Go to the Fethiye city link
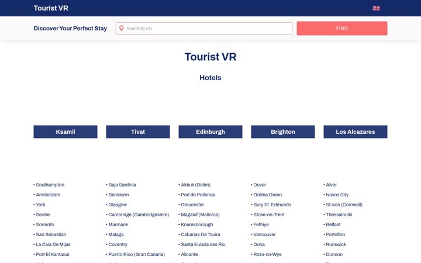The height and width of the screenshot is (263, 421). pyautogui.click(x=261, y=224)
